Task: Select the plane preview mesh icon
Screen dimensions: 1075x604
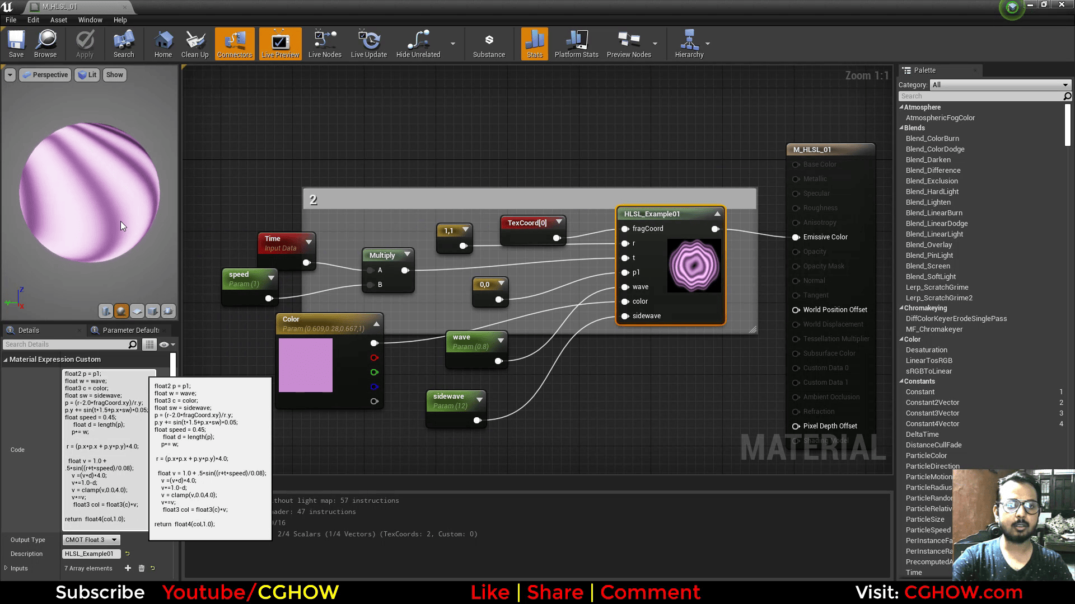Action: click(137, 311)
